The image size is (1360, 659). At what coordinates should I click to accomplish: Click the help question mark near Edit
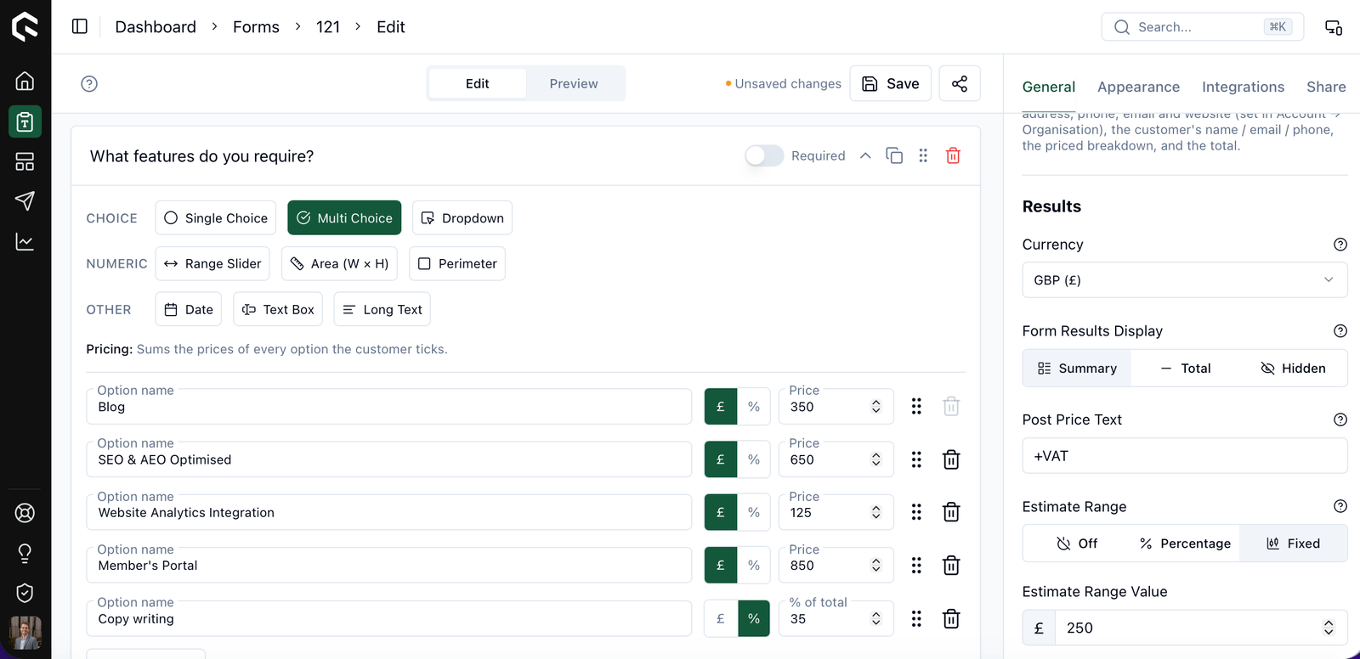pyautogui.click(x=89, y=83)
